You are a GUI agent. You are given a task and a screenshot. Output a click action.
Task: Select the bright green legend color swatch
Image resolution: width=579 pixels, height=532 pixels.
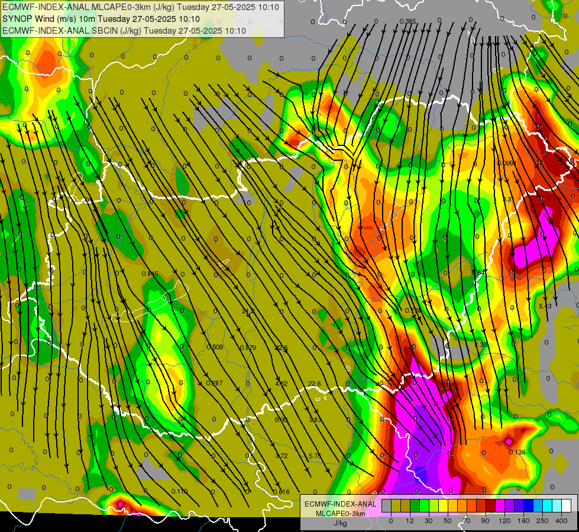tap(424, 505)
